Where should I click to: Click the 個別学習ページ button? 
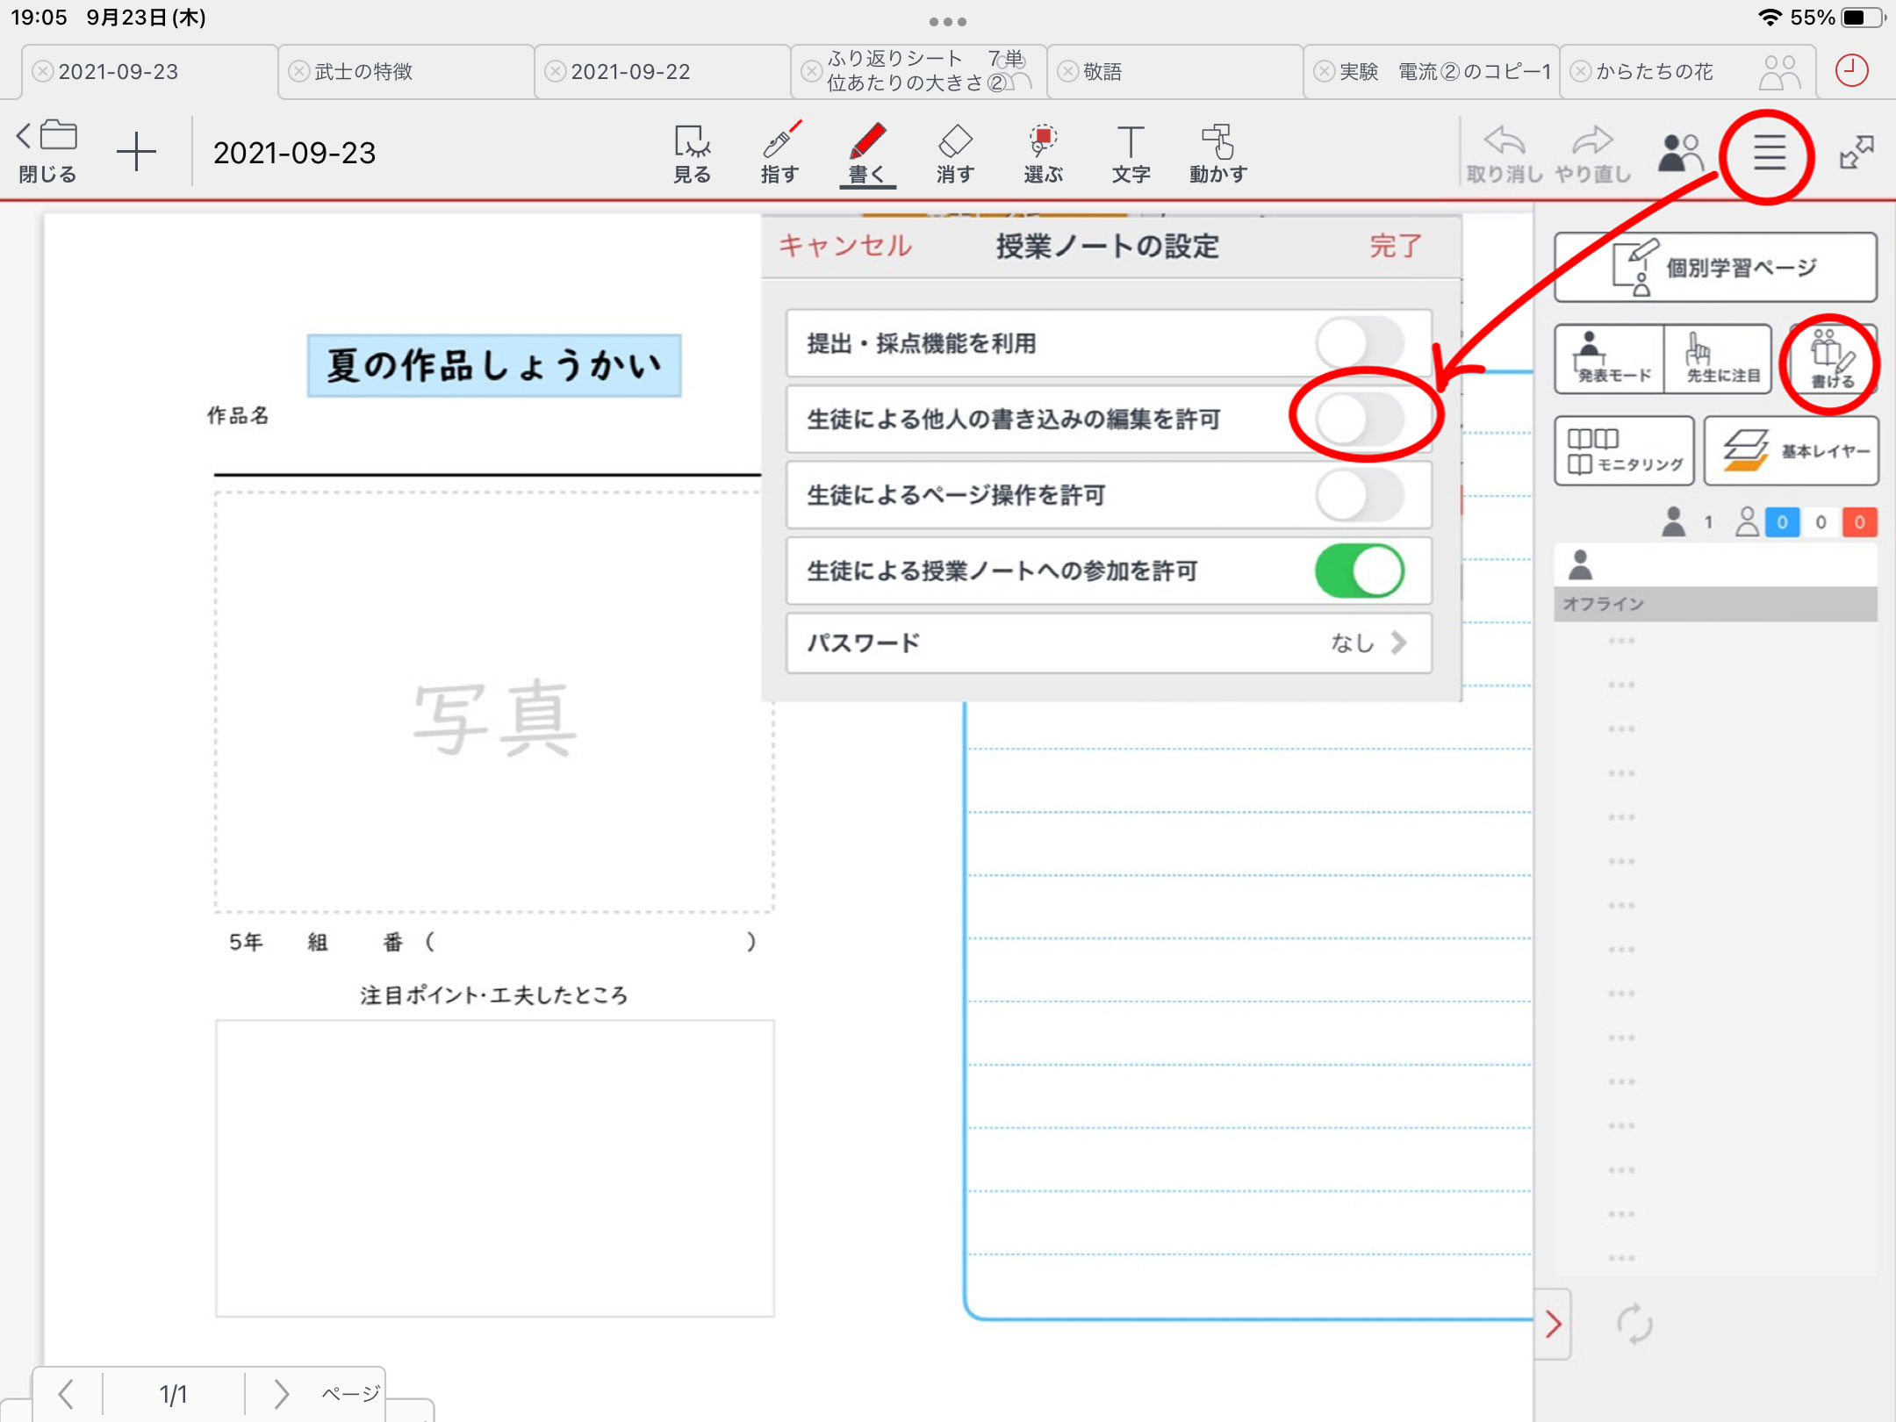1715,268
